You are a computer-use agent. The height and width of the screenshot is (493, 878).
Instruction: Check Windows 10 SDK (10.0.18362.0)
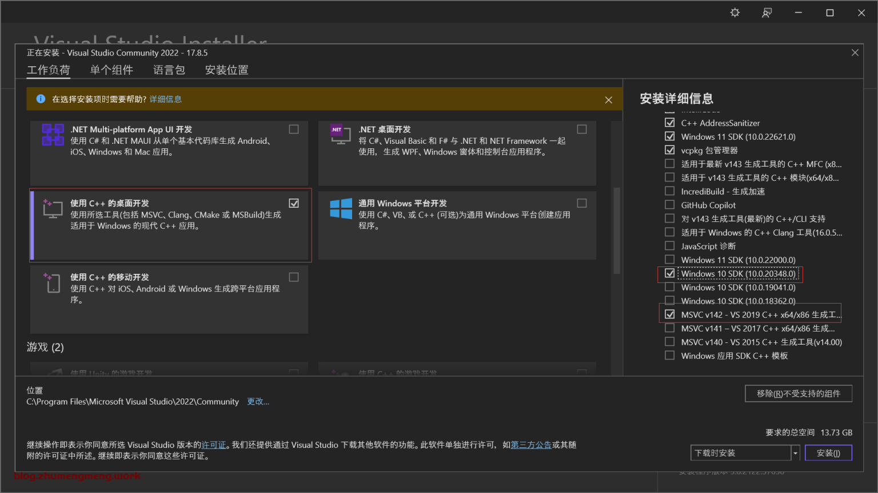pyautogui.click(x=670, y=301)
